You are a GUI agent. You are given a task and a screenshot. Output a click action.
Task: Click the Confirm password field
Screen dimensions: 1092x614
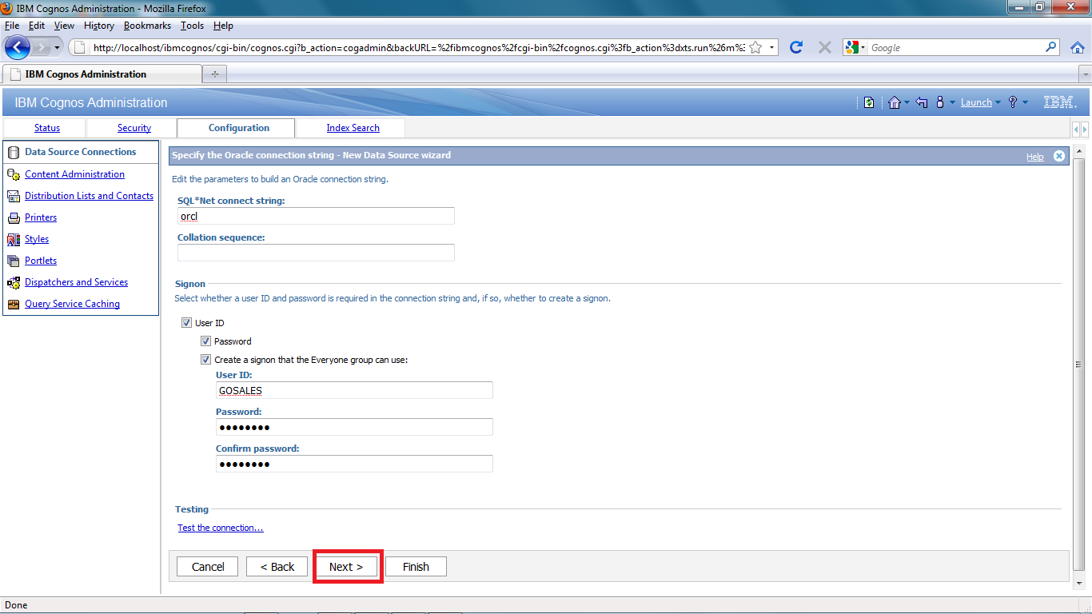coord(354,464)
